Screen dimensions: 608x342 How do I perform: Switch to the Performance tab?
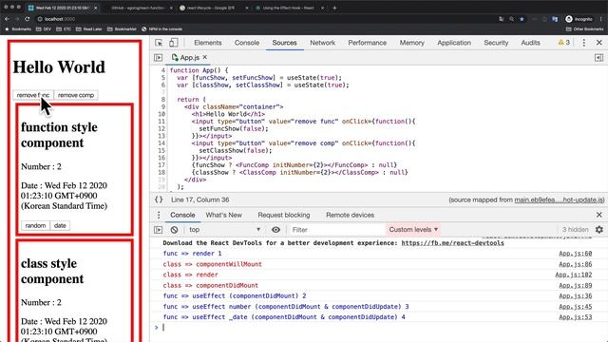pos(368,43)
